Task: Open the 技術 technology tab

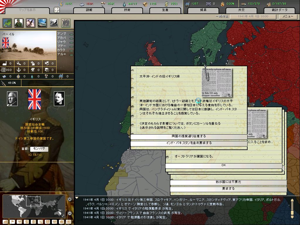Action: coord(127,10)
